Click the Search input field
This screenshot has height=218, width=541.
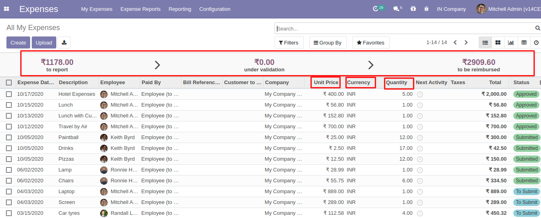(x=405, y=28)
